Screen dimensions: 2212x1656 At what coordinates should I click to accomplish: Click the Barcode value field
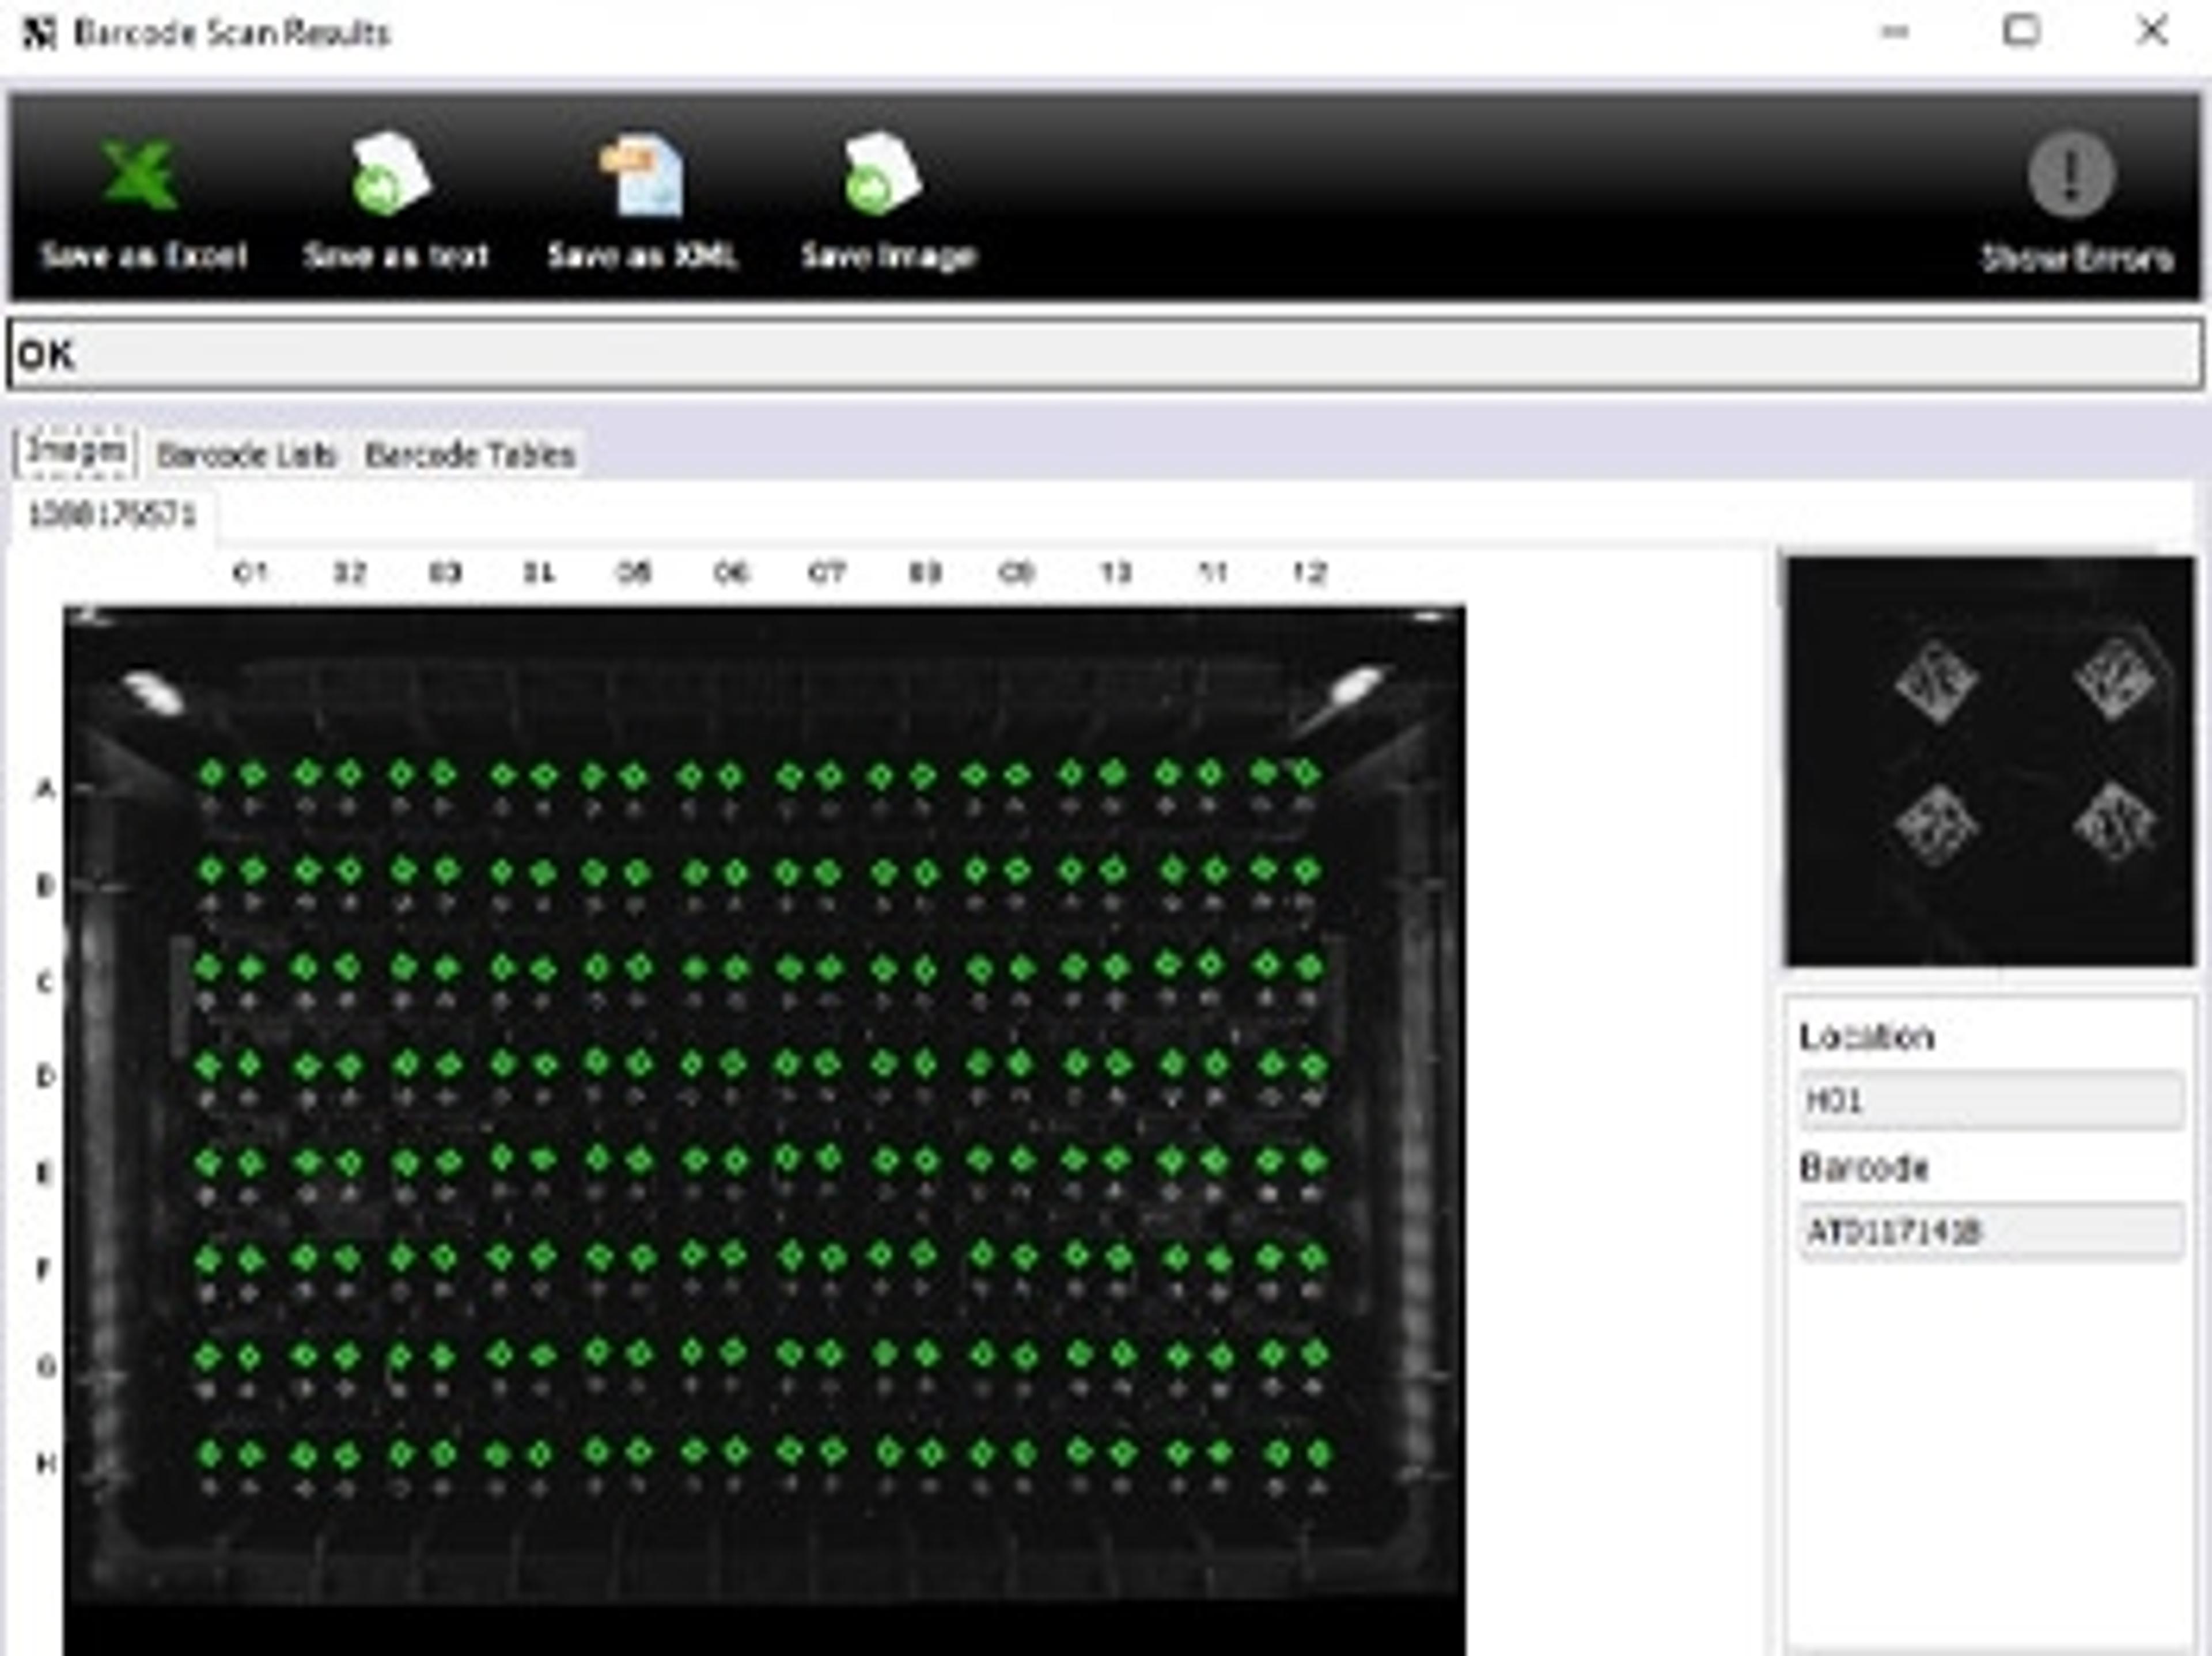(1989, 1231)
